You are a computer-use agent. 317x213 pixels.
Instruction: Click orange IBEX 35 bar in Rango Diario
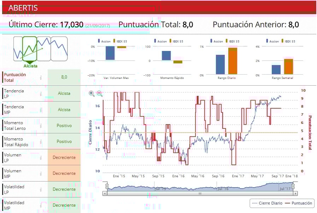coord(233,61)
